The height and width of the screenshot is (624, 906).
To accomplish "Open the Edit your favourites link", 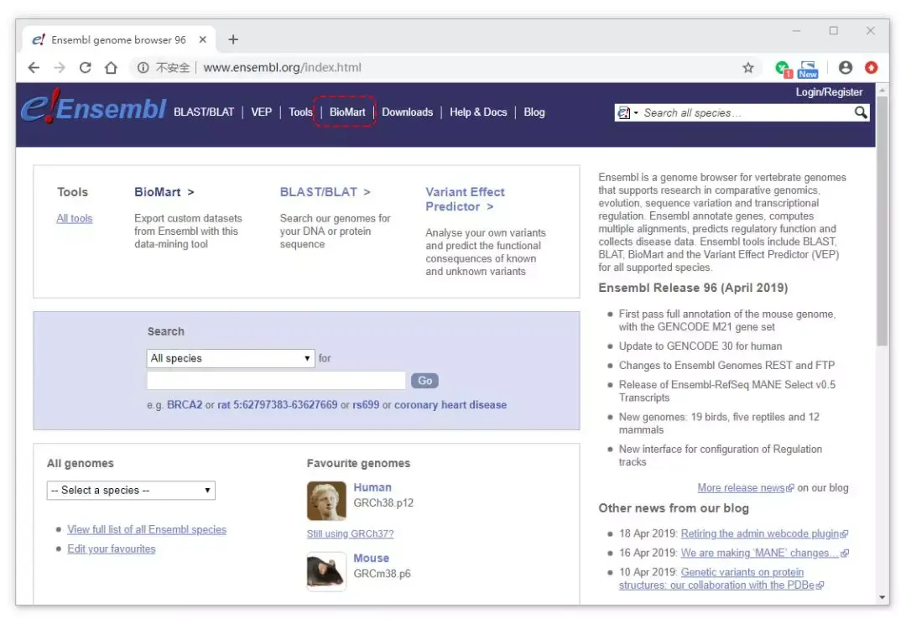I will click(x=112, y=549).
